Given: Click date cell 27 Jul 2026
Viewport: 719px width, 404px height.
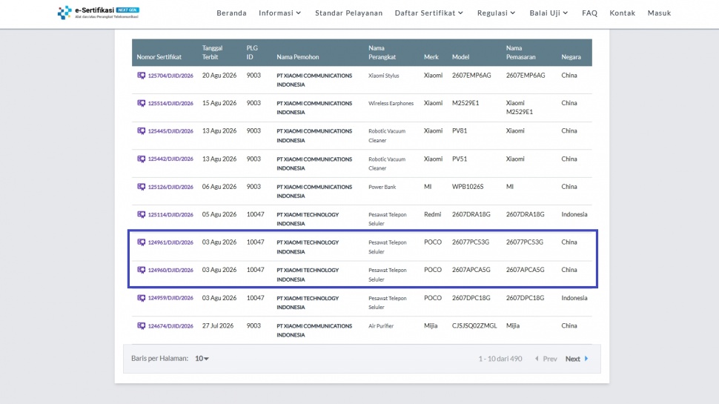Looking at the screenshot, I should 218,325.
